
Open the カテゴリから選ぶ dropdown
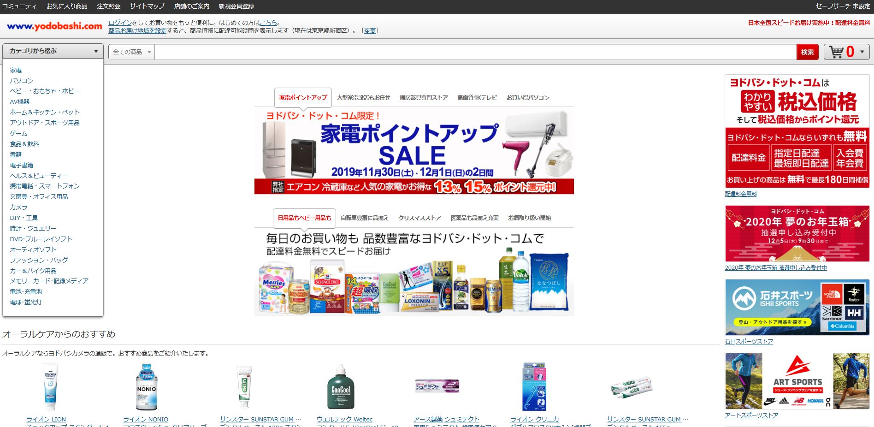pos(53,51)
